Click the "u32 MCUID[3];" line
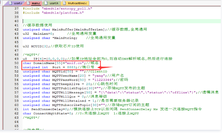222x134 pixels. pos(53,46)
